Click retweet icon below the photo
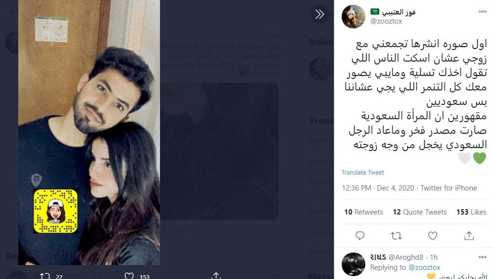Viewport: 493px width, 279px height. coord(45,276)
